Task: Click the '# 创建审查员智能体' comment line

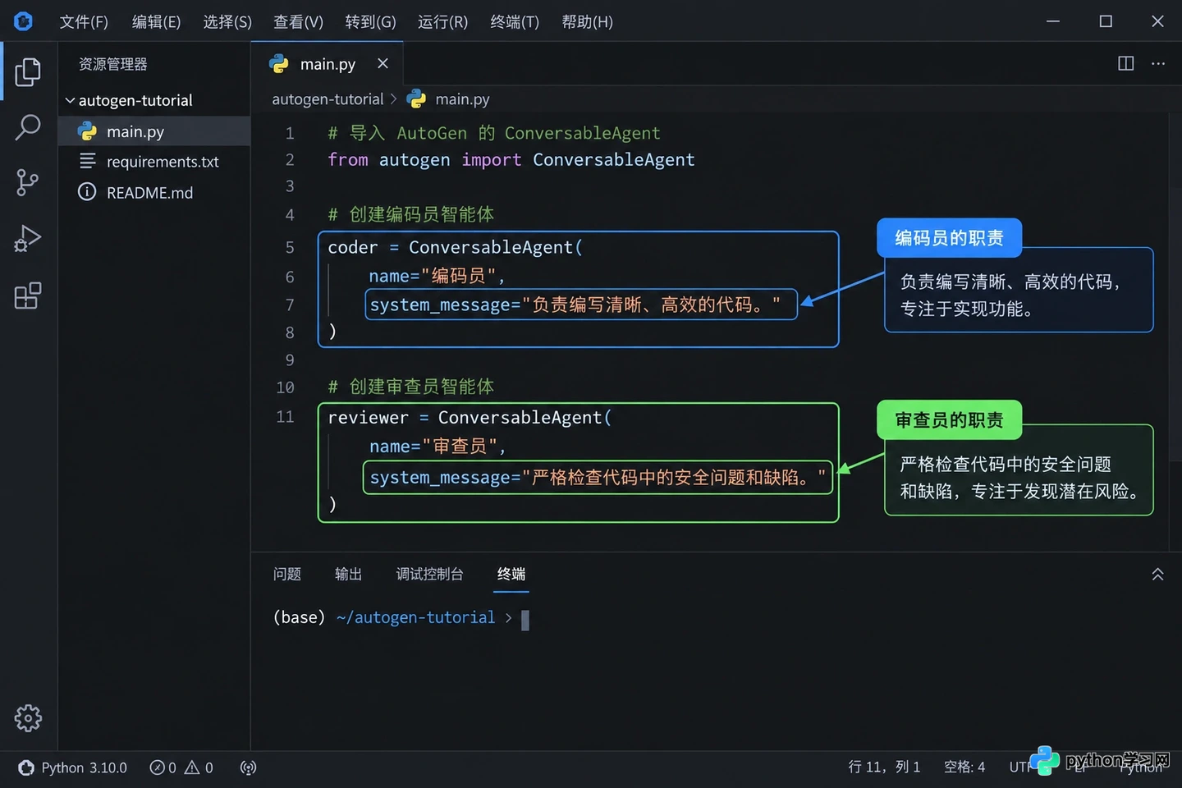Action: [x=410, y=387]
